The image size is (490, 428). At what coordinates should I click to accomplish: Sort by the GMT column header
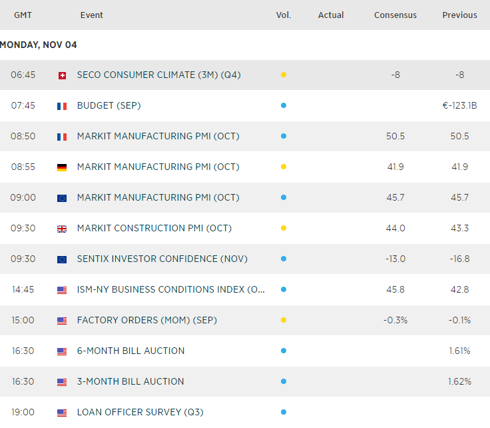point(23,15)
